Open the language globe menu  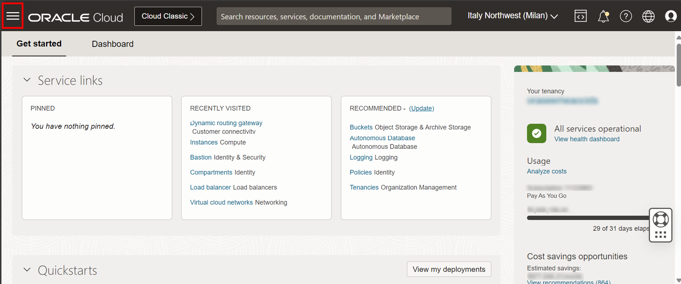pyautogui.click(x=648, y=16)
